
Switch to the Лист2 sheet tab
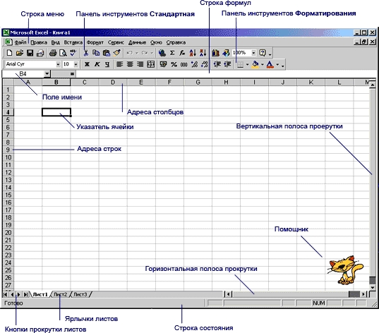pyautogui.click(x=60, y=294)
